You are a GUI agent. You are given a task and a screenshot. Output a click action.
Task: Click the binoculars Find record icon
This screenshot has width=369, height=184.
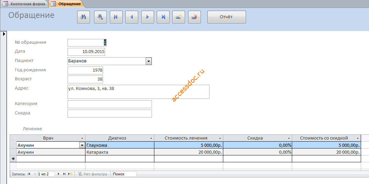tap(83, 17)
